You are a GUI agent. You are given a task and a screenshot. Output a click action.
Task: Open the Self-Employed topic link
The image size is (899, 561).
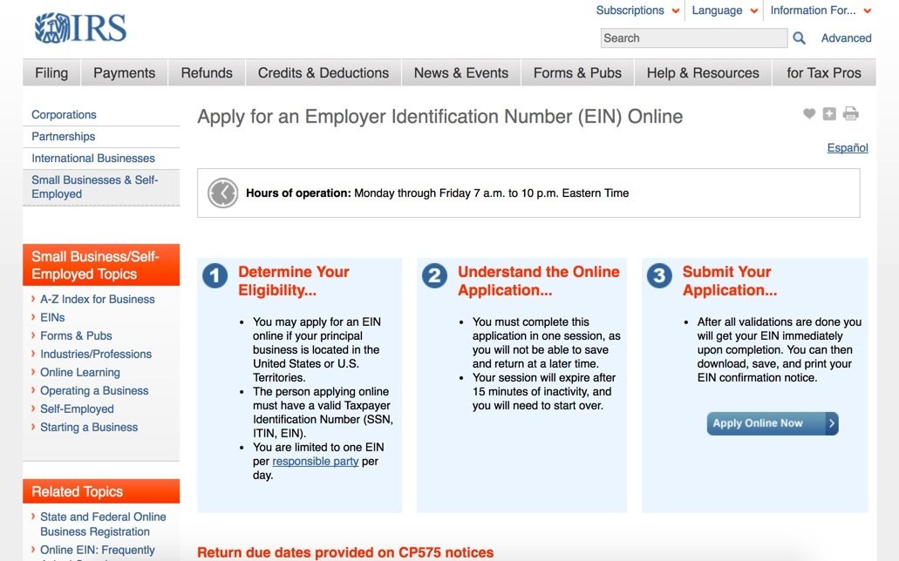pos(77,409)
